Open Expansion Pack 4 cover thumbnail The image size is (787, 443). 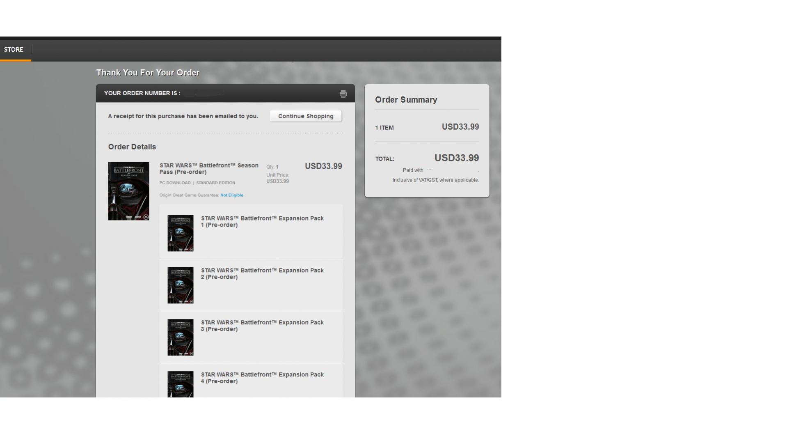181,384
